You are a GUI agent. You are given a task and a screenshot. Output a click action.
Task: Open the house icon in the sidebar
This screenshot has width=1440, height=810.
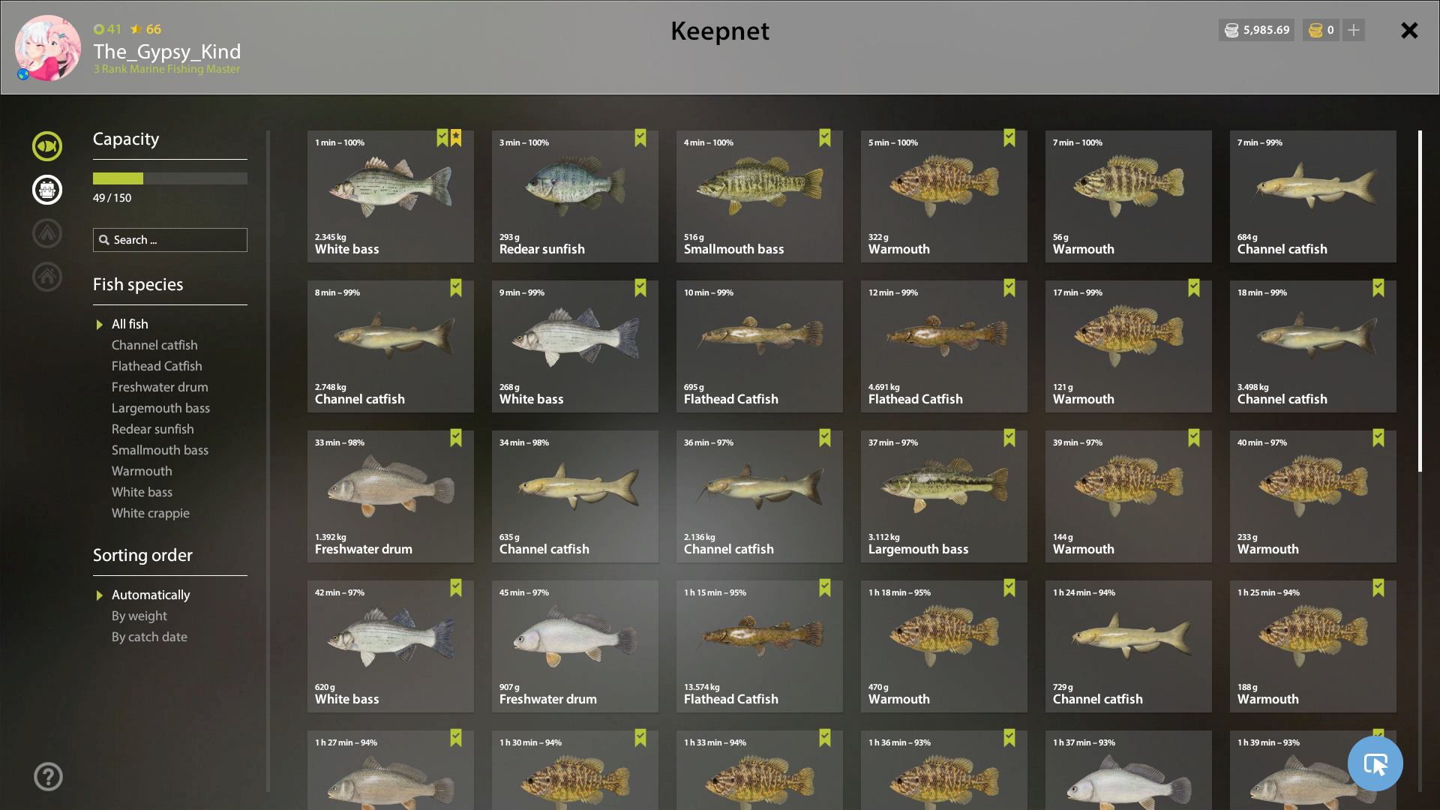pos(47,277)
